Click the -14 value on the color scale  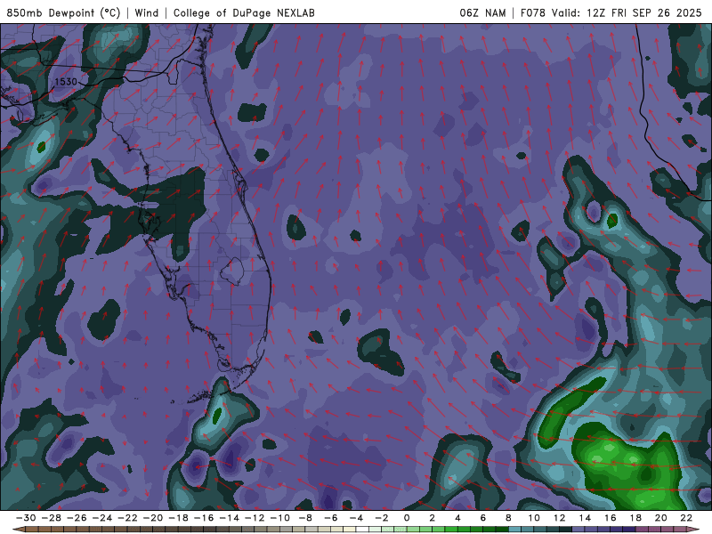pos(230,518)
